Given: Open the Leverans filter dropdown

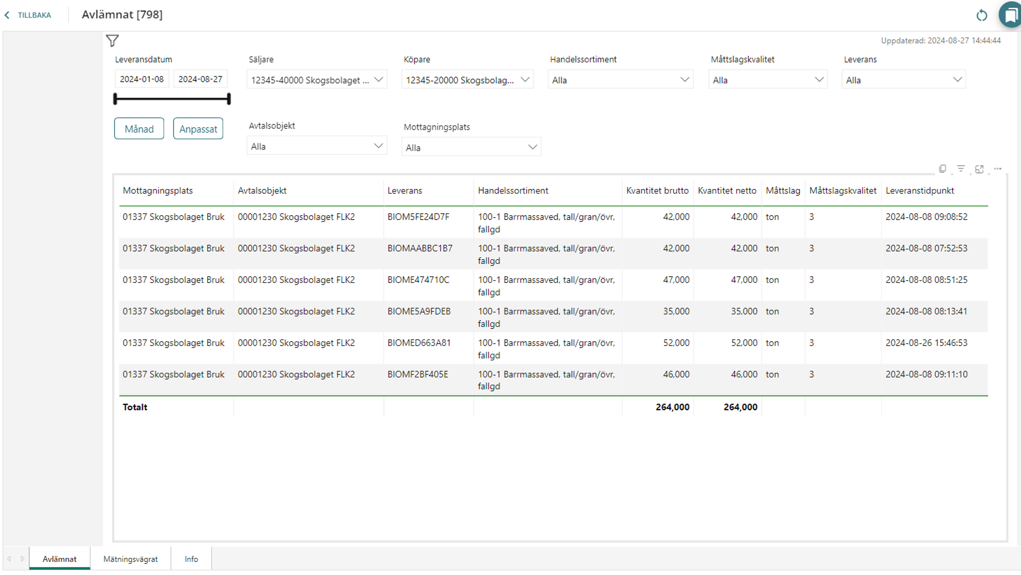Looking at the screenshot, I should pyautogui.click(x=903, y=79).
